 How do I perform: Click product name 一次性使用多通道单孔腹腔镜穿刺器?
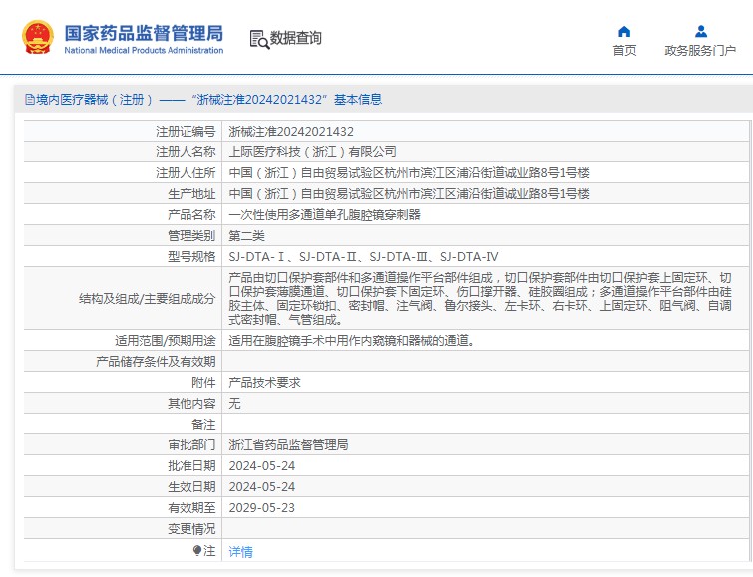pos(324,214)
